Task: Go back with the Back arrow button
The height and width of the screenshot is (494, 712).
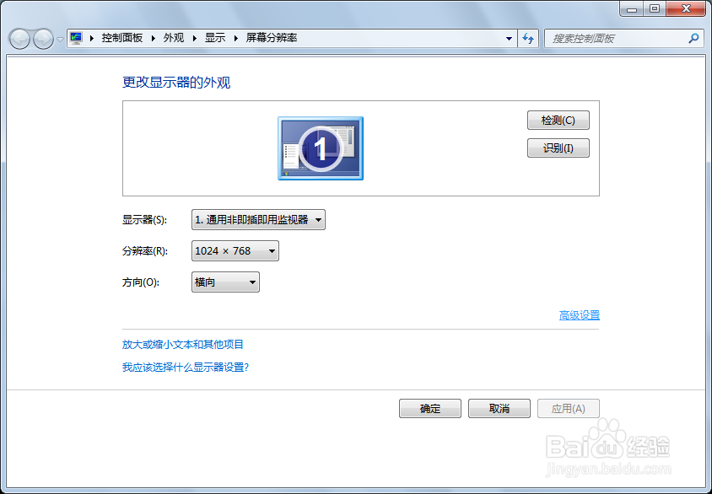Action: (19, 39)
